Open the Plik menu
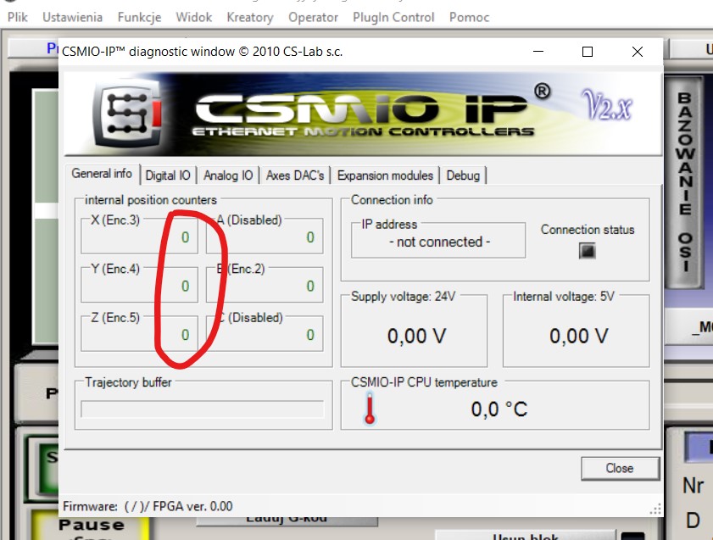Image resolution: width=713 pixels, height=540 pixels. click(17, 17)
